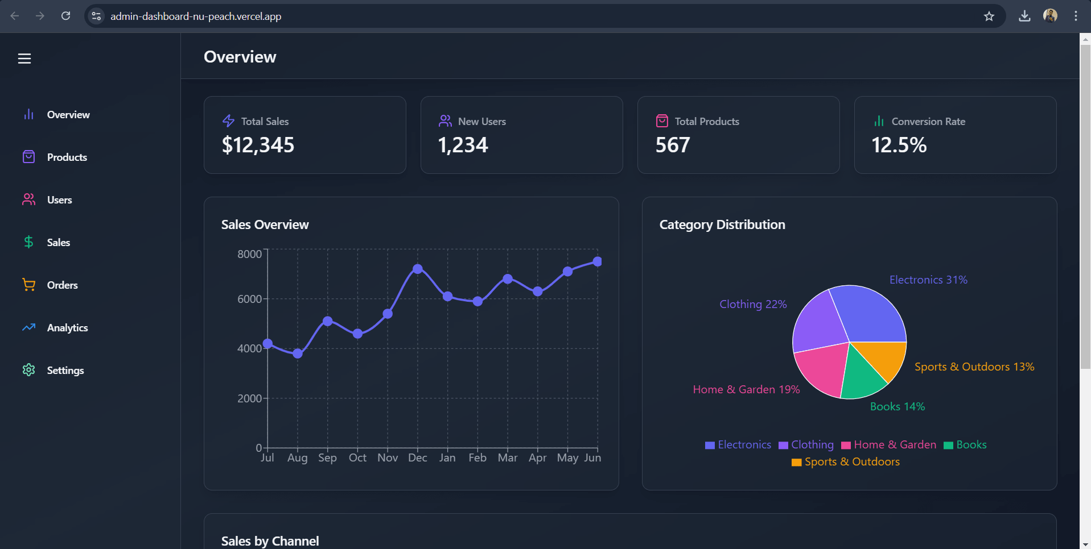This screenshot has width=1091, height=549.
Task: Click the Electronics 31% pie label
Action: (928, 280)
